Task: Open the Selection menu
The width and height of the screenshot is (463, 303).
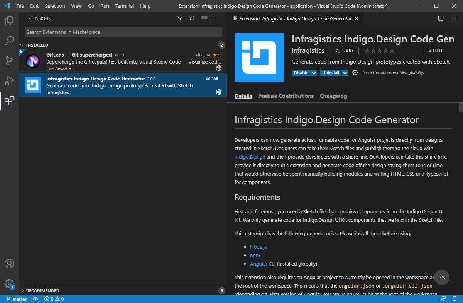Action: 55,6
